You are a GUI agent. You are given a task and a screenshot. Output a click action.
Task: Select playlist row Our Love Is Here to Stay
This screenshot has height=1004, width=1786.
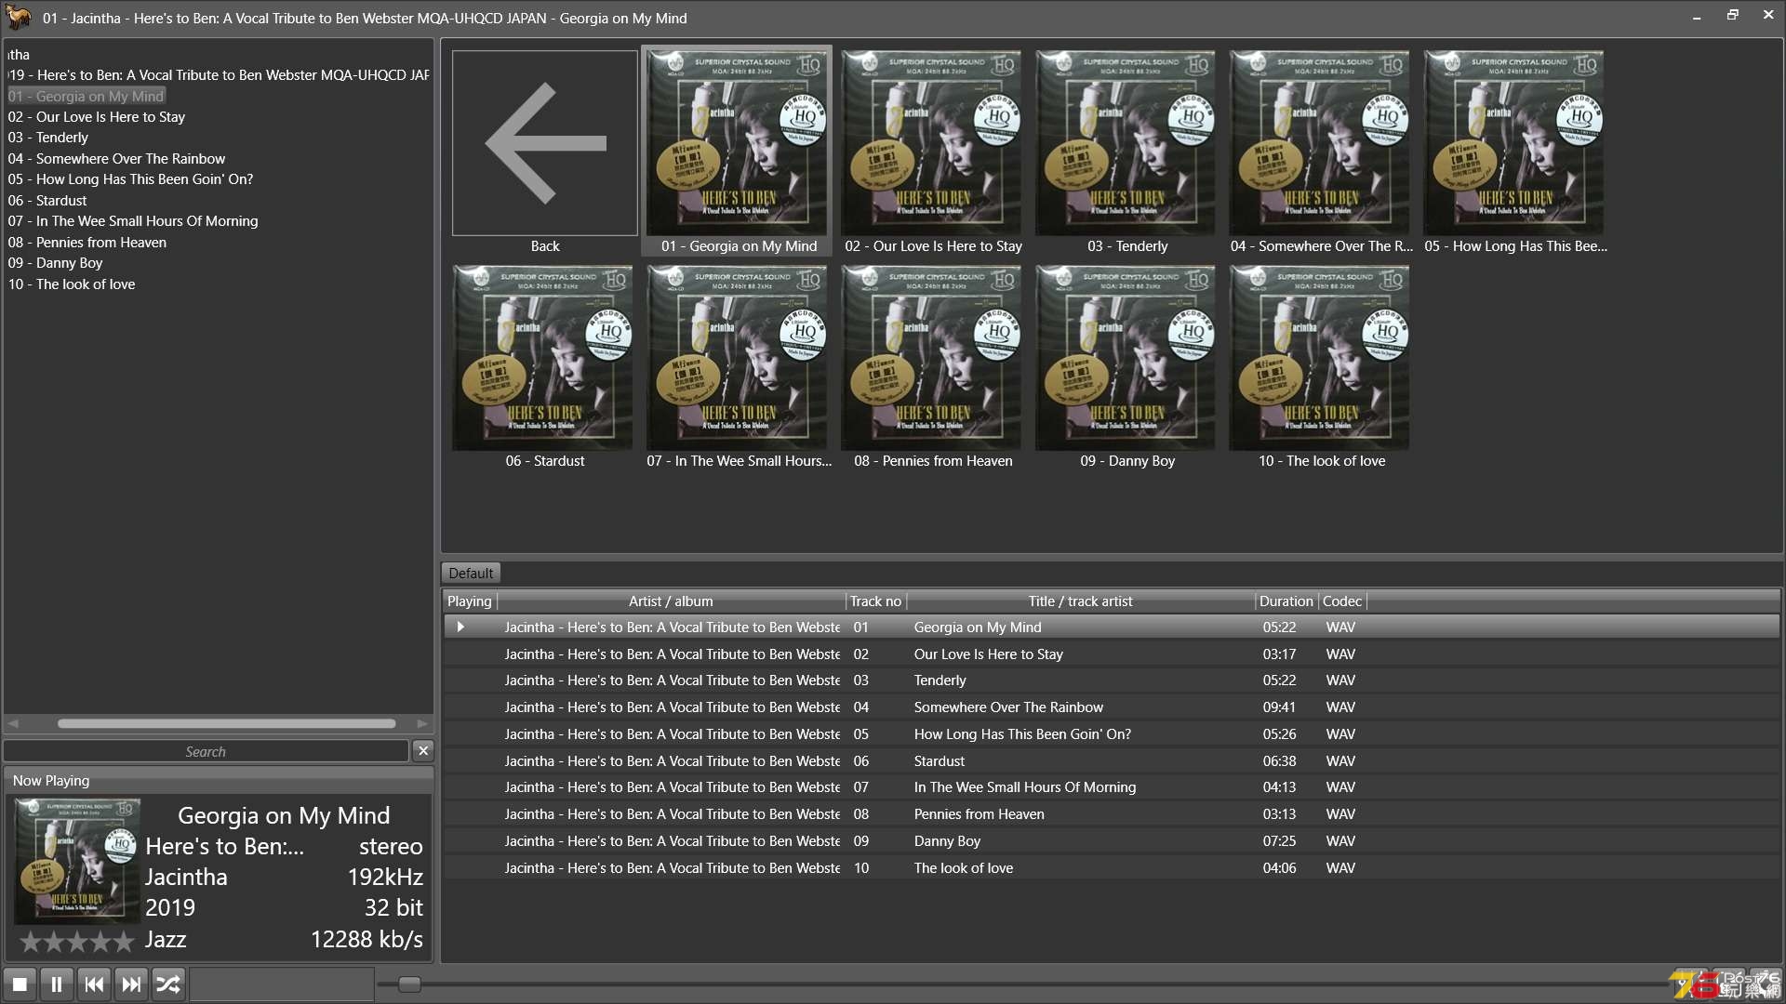coord(1112,654)
